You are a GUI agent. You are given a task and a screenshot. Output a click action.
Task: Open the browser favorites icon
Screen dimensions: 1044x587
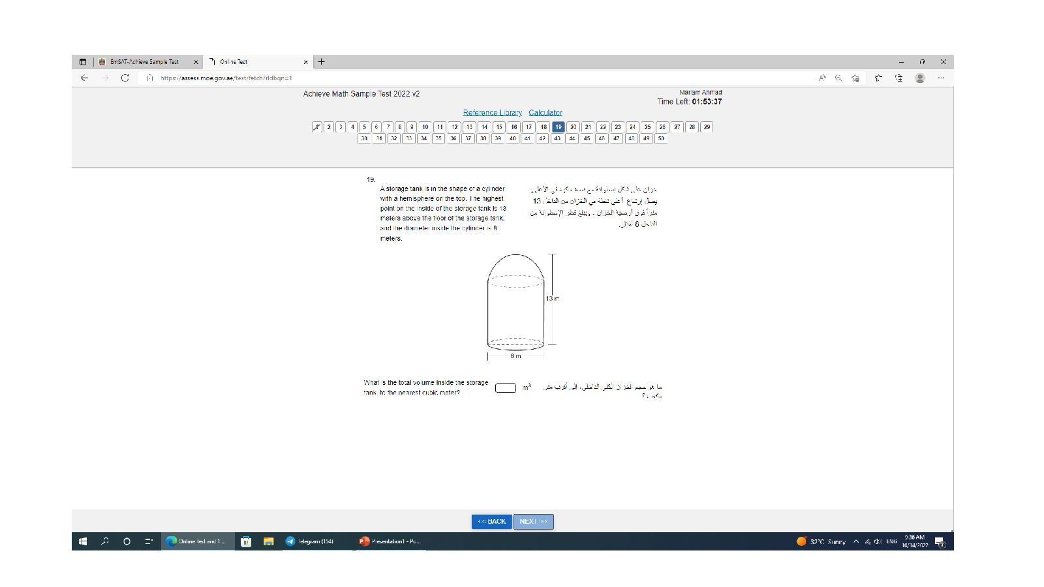click(x=878, y=78)
